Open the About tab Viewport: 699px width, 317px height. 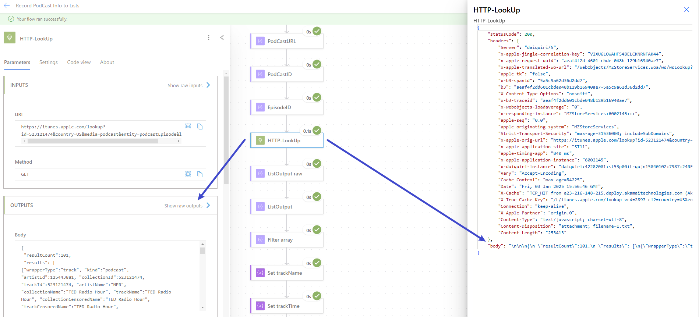[107, 63]
